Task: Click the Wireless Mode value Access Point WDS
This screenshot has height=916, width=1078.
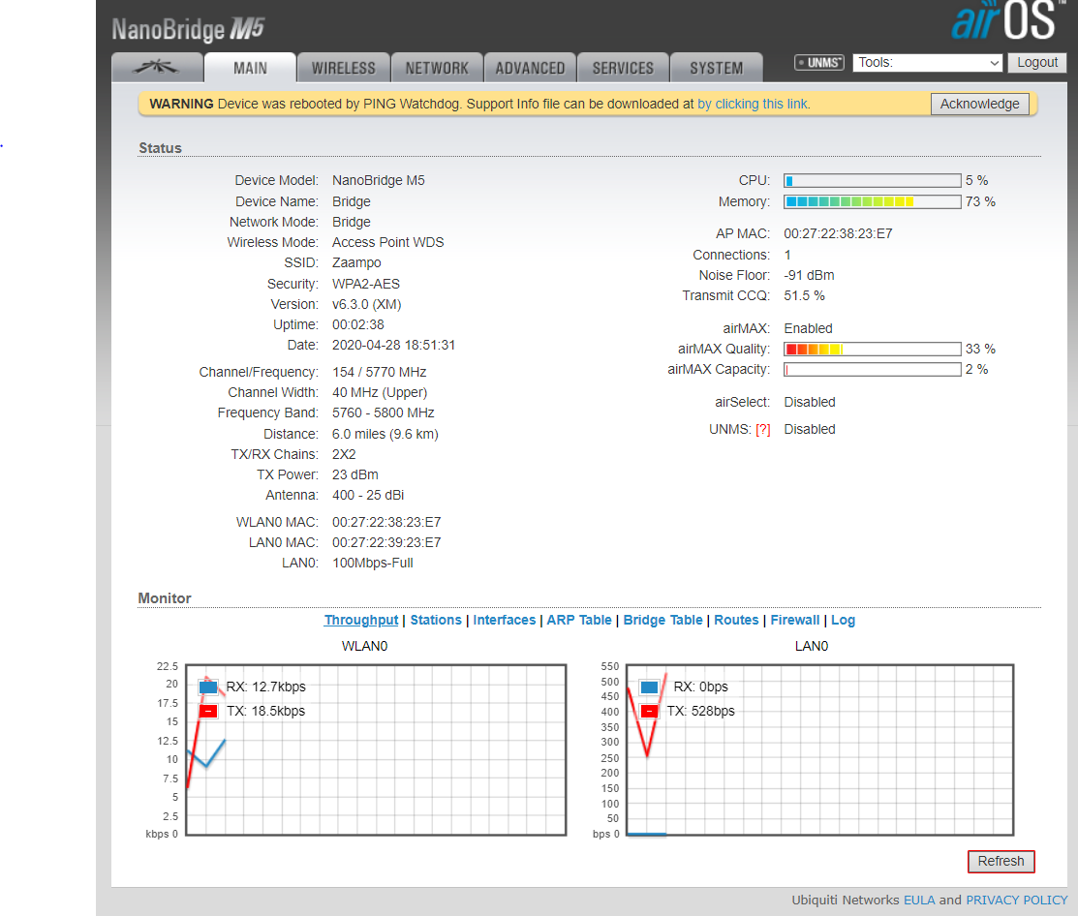Action: (387, 242)
